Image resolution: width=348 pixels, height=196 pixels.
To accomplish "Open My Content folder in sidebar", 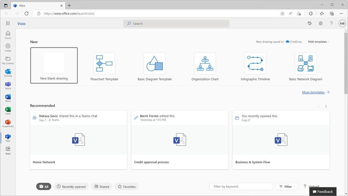I will (8, 60).
